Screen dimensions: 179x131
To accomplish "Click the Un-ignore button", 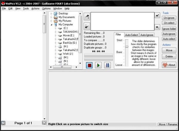I will click(169, 18).
